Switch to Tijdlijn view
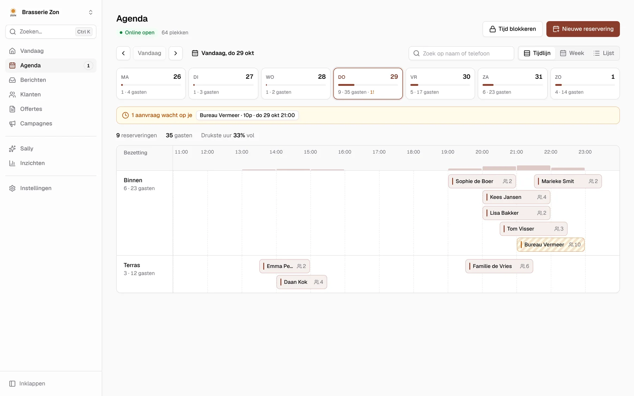 click(x=537, y=53)
